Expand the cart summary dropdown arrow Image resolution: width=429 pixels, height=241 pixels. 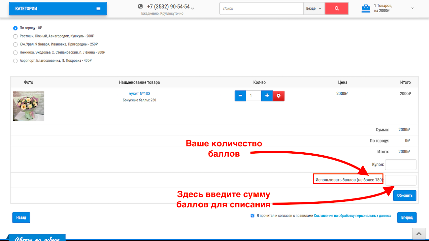tap(412, 8)
